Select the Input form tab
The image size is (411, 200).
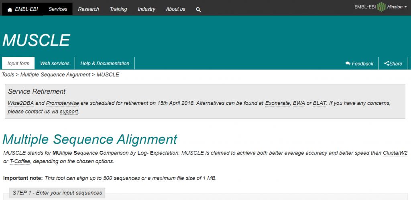tap(18, 64)
